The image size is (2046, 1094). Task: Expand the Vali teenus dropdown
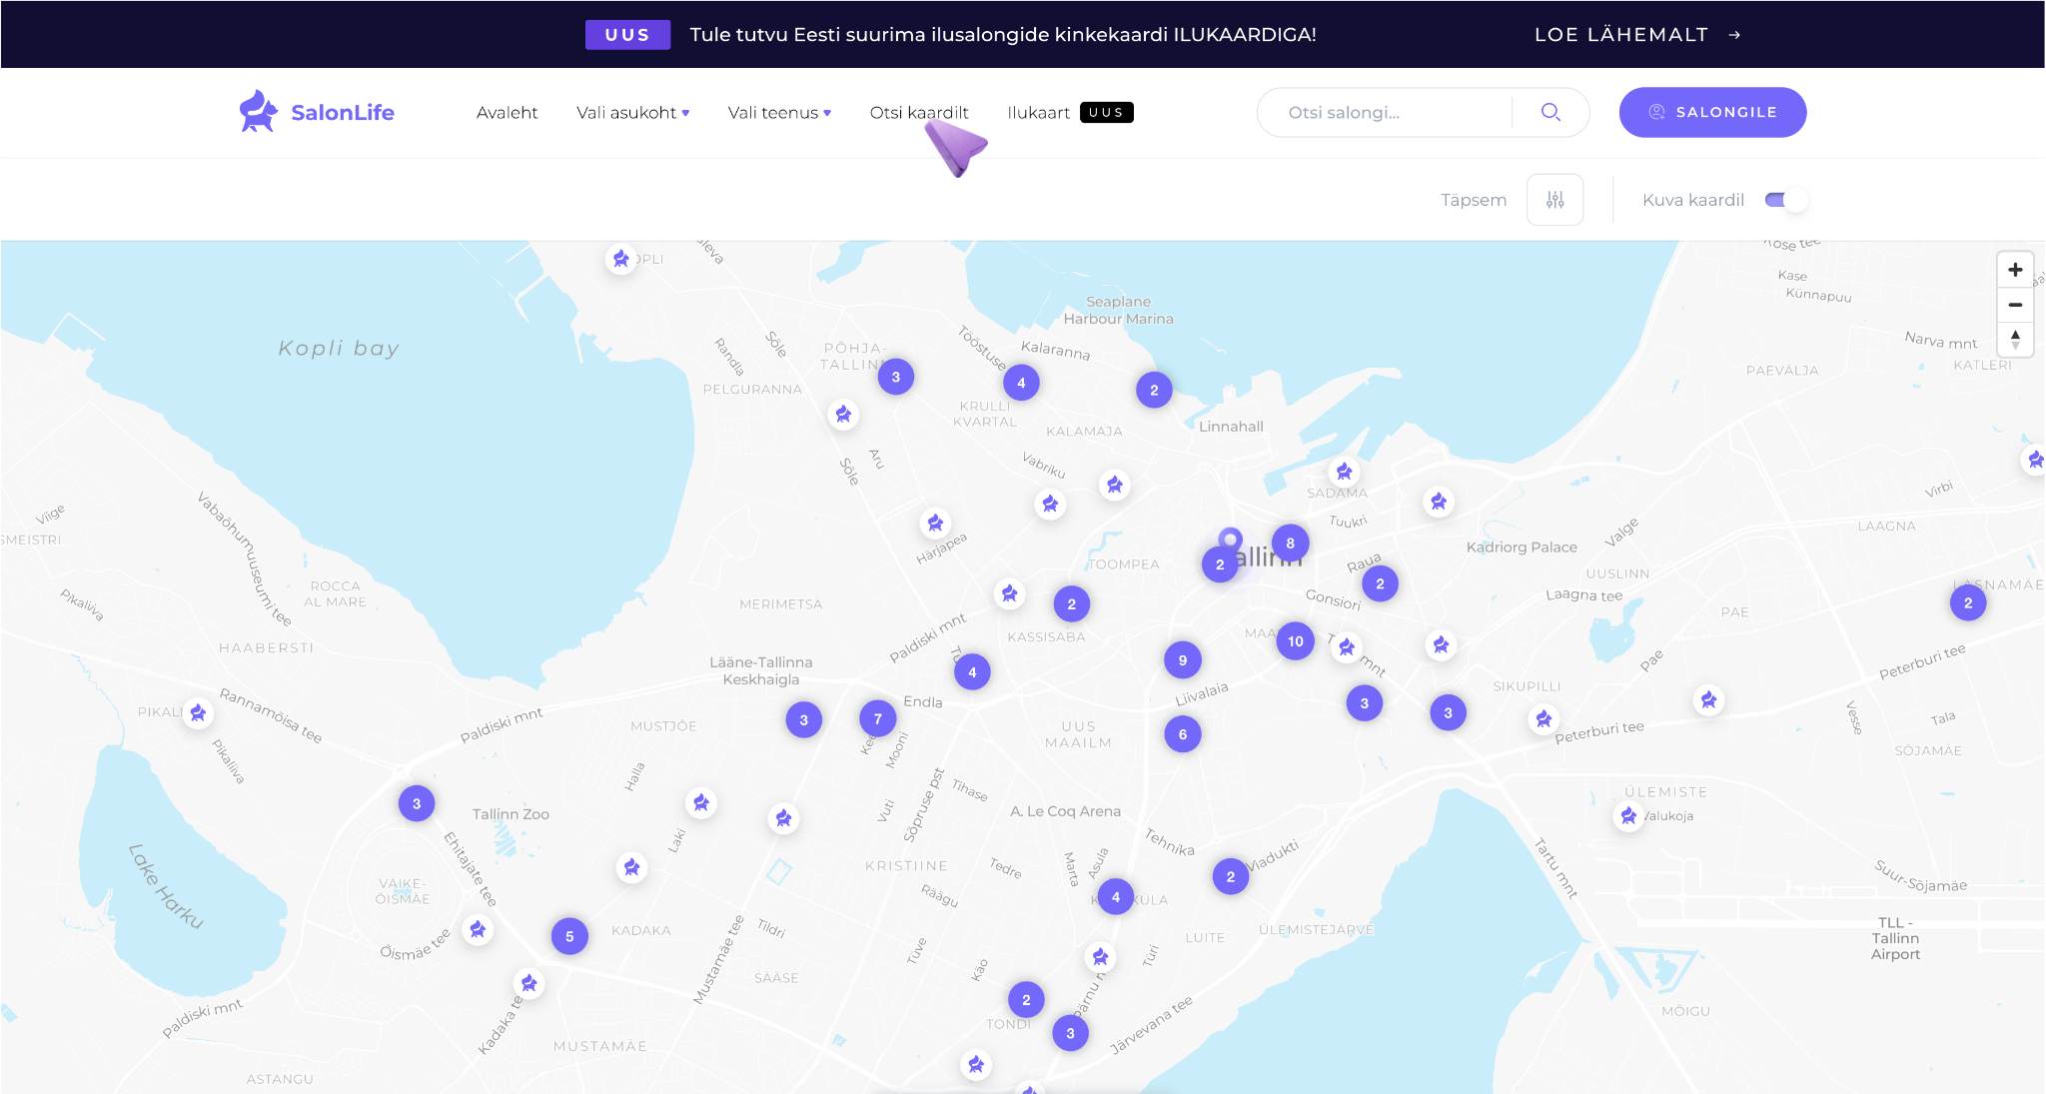[x=779, y=113]
